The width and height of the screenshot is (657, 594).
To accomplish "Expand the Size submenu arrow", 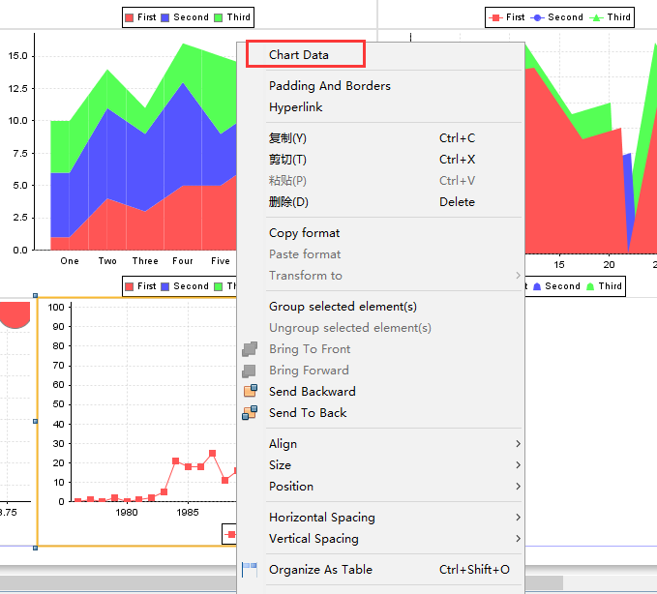I will [518, 465].
